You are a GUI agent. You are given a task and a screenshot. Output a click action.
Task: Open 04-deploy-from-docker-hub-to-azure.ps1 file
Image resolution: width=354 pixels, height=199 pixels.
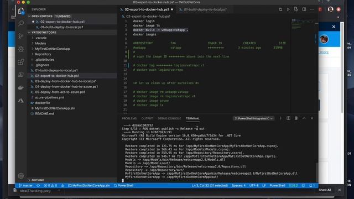[x=66, y=87]
